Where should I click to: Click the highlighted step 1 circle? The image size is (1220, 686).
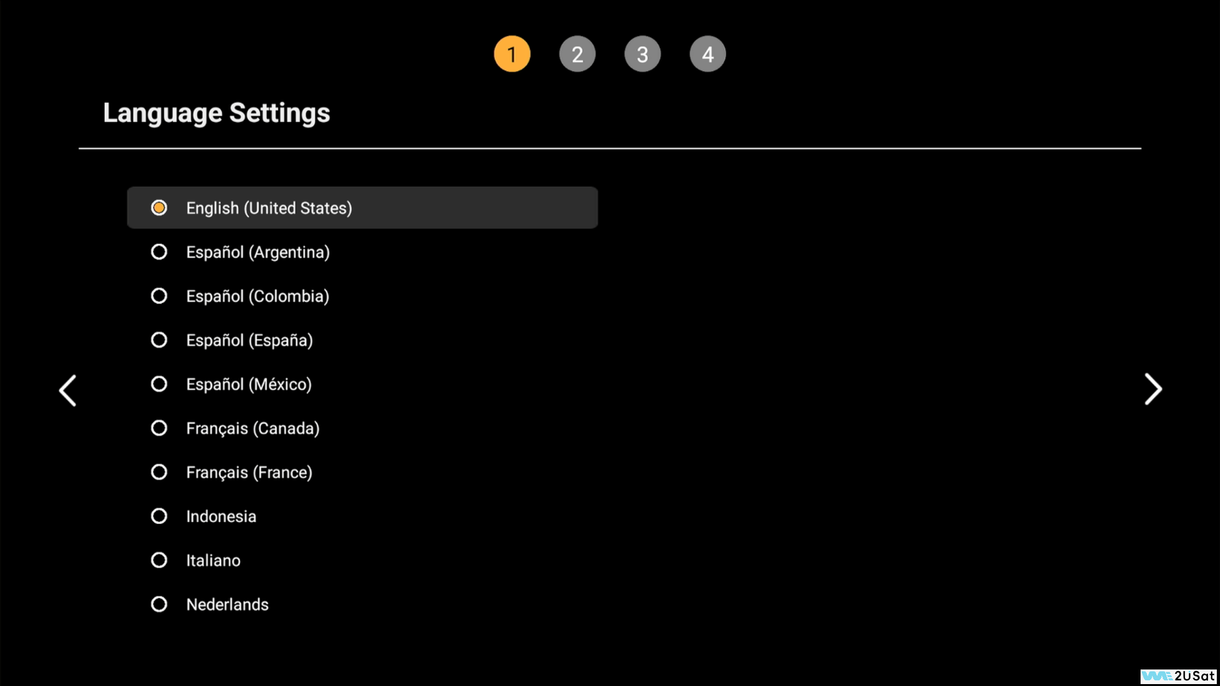[512, 54]
